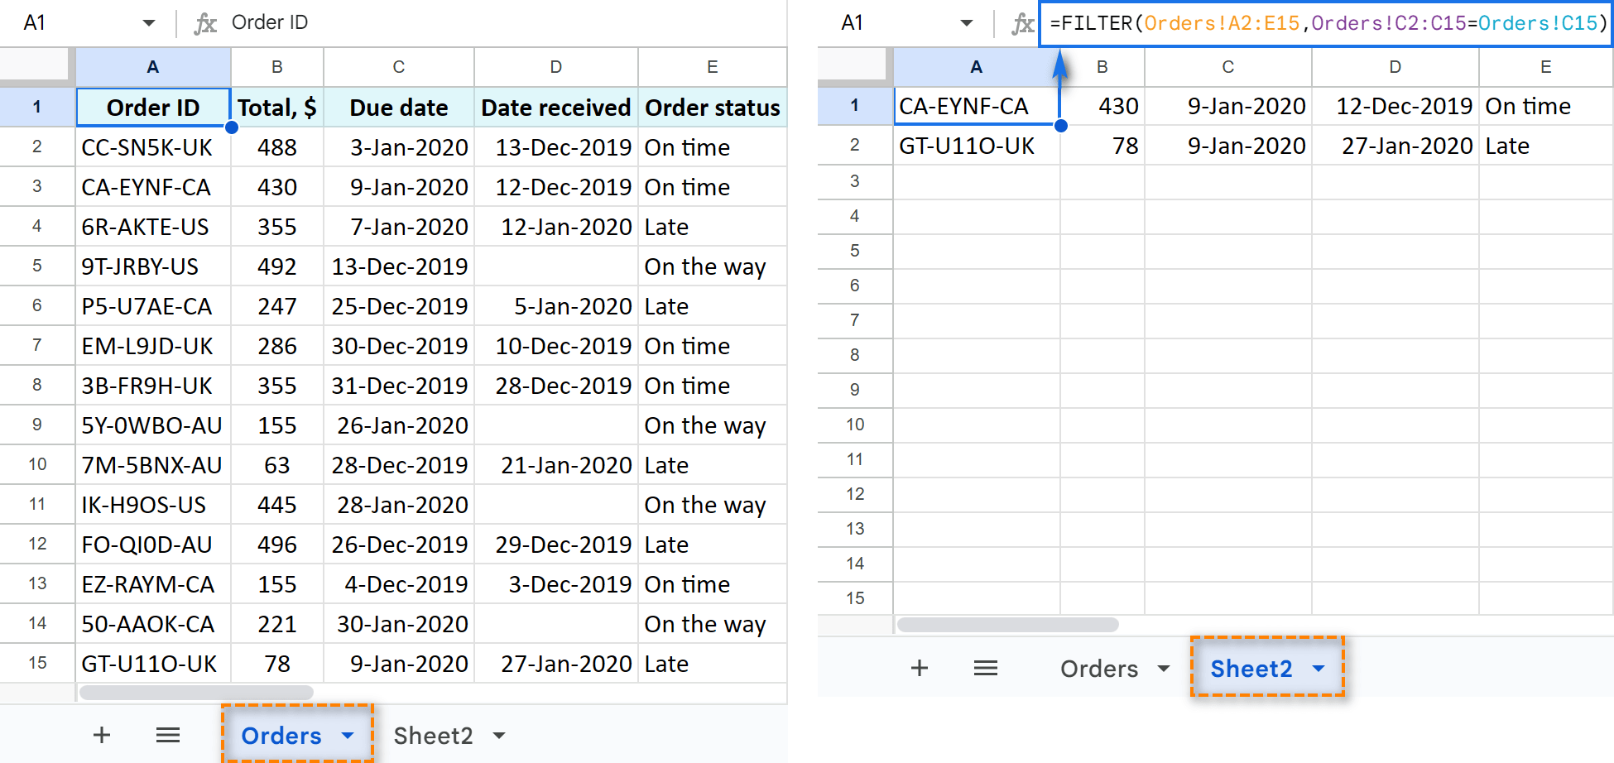Select 27-Jan-2020 cell in Sheet2 window
Image resolution: width=1614 pixels, height=763 pixels.
pyautogui.click(x=1395, y=146)
